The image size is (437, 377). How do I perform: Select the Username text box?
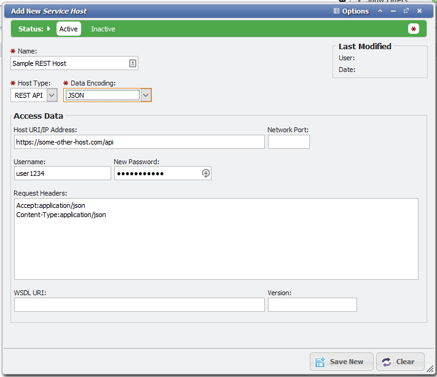coord(62,174)
